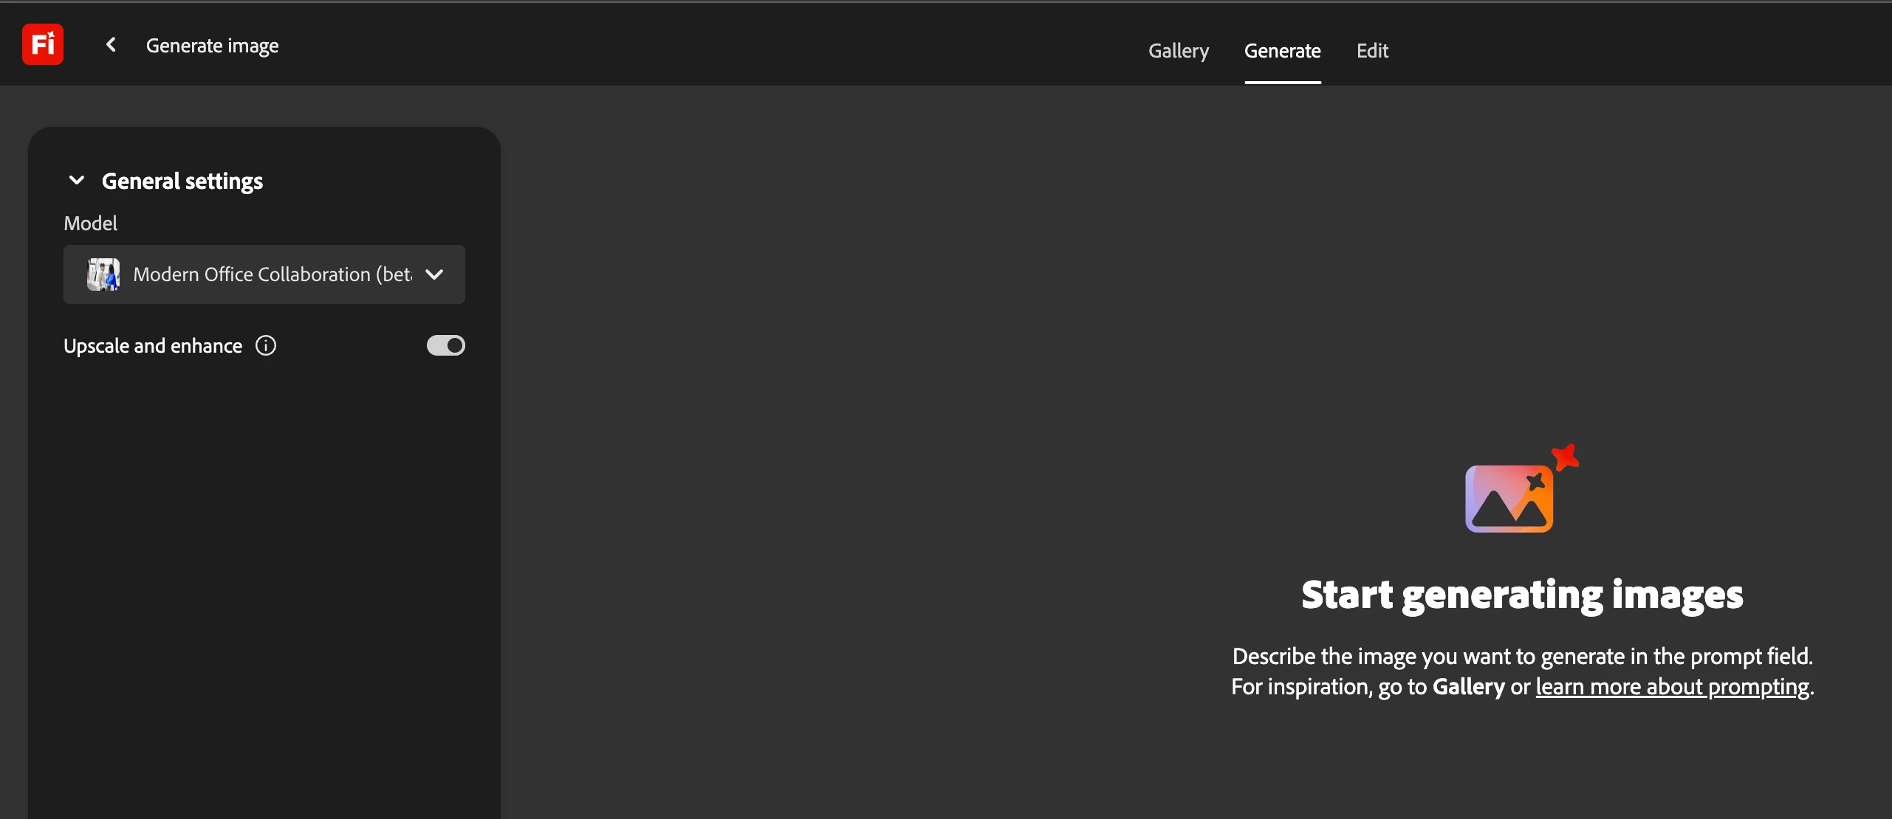Screen dimensions: 1892x819
Task: Click the colorful image placeholder illustration
Action: (1509, 499)
